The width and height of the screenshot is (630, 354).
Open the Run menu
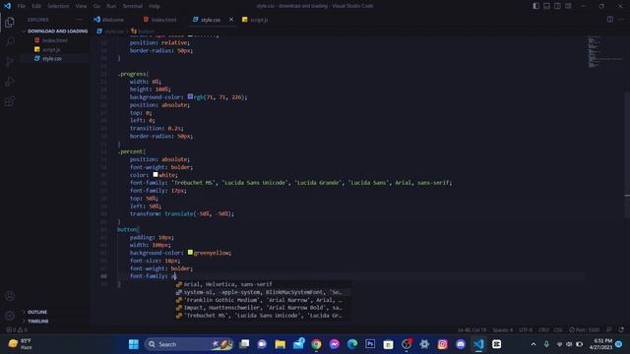(111, 6)
